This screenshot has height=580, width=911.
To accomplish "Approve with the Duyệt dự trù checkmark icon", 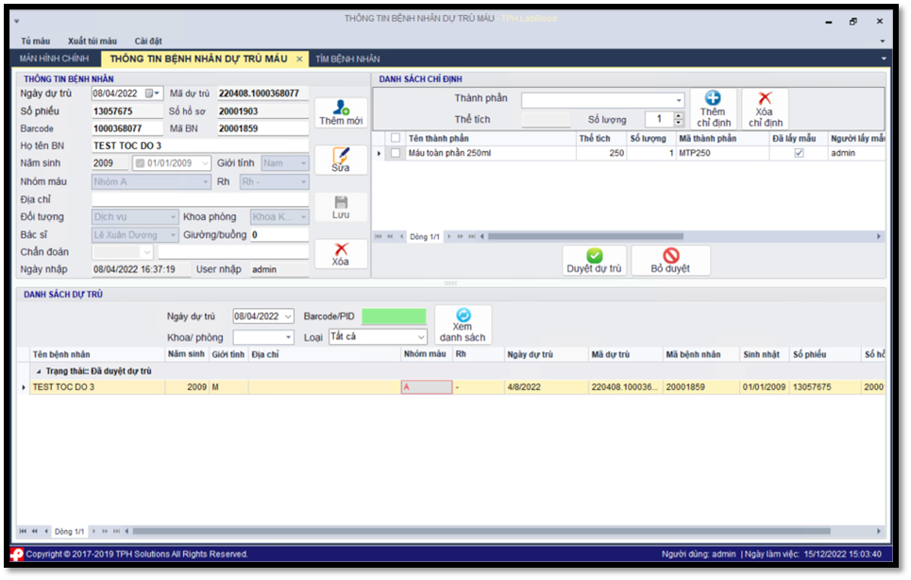I will pos(594,256).
